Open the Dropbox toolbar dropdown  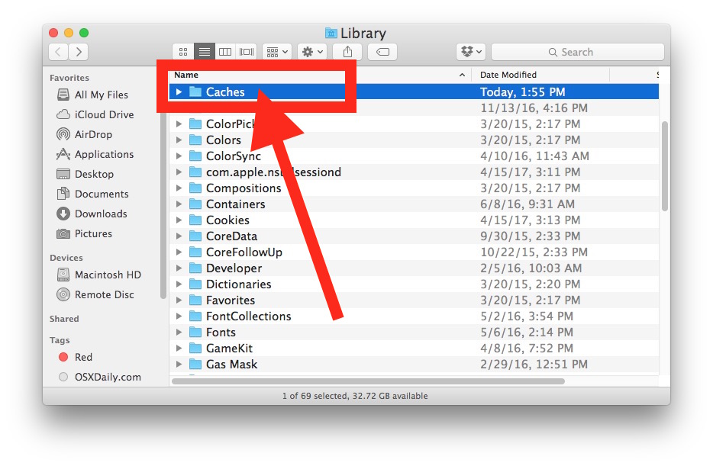[471, 52]
